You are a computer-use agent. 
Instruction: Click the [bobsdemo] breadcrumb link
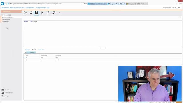[x=30, y=8]
